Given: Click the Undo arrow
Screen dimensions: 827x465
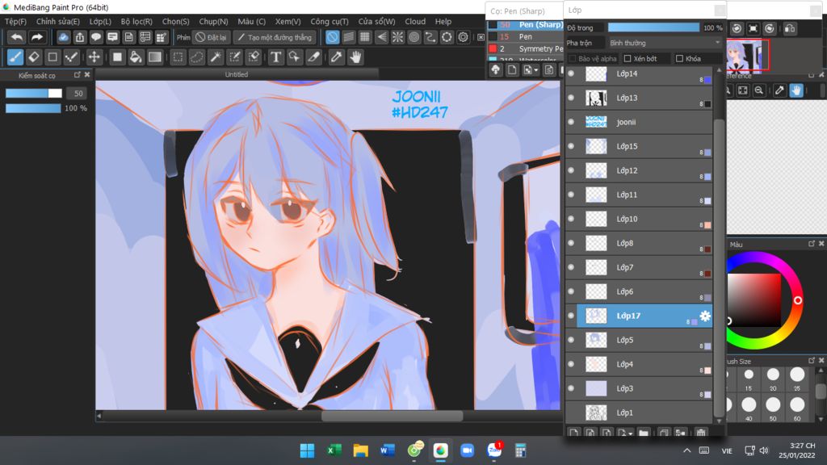Looking at the screenshot, I should click(17, 37).
